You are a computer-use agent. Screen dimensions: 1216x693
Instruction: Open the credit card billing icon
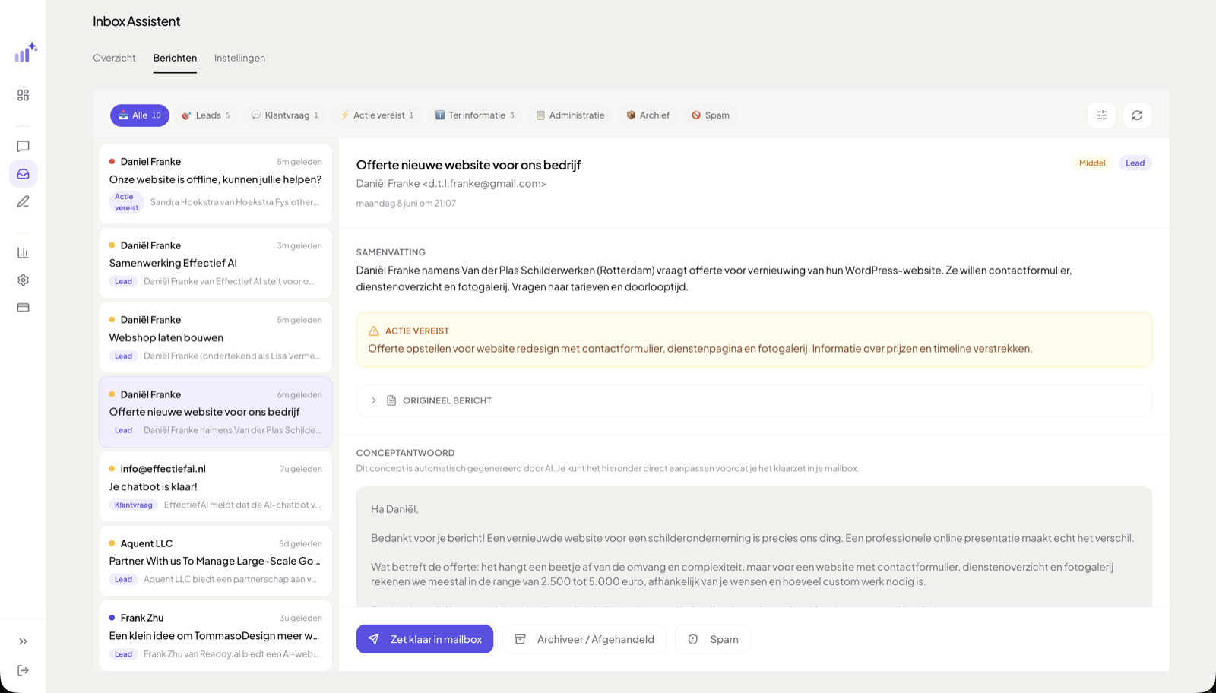24,308
